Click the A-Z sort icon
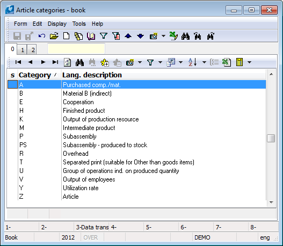The height and width of the screenshot is (246, 283). point(192,62)
